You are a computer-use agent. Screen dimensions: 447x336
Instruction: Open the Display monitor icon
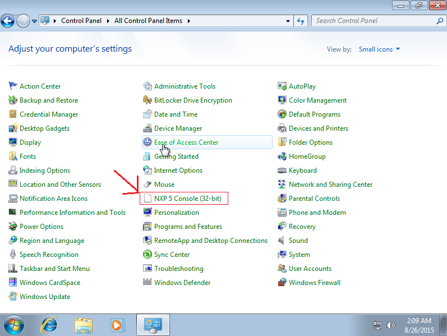[x=13, y=142]
